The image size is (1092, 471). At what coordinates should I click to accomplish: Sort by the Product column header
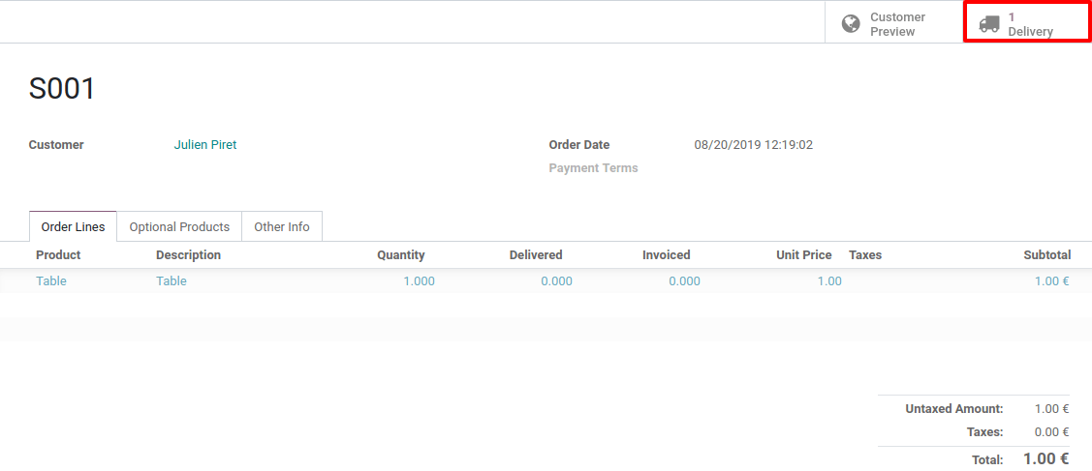tap(58, 255)
